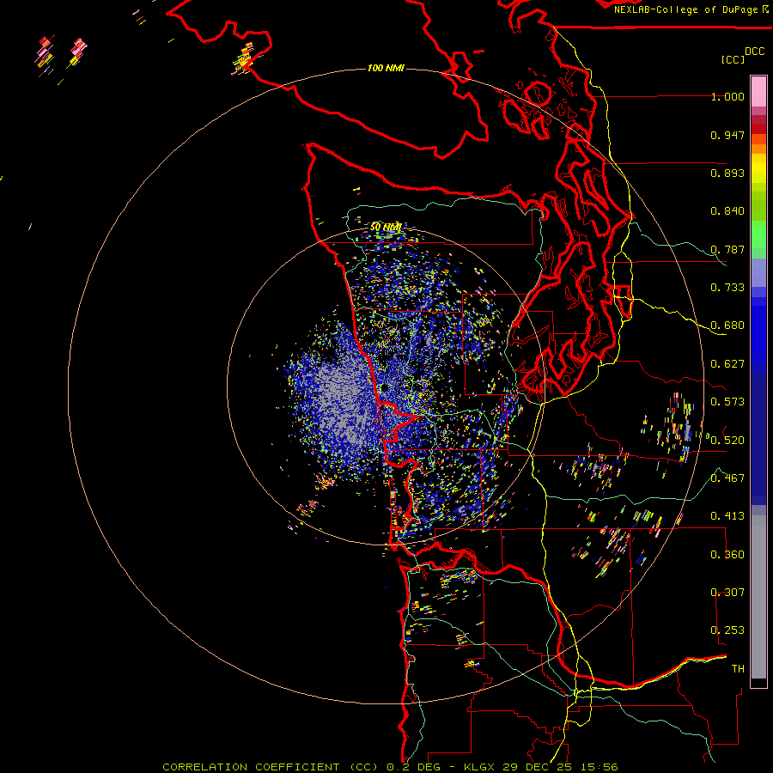
Task: Click the CORRELATION COEFFICIENT caption text
Action: click(x=251, y=767)
